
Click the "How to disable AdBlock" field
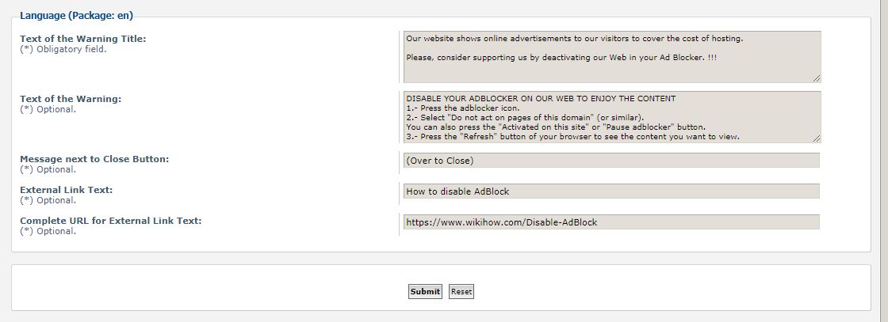coord(610,191)
